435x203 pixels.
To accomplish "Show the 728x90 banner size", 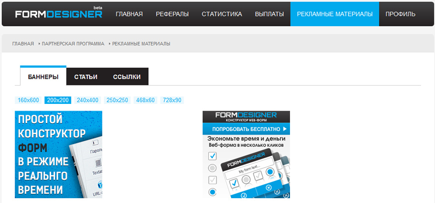I will tap(172, 101).
